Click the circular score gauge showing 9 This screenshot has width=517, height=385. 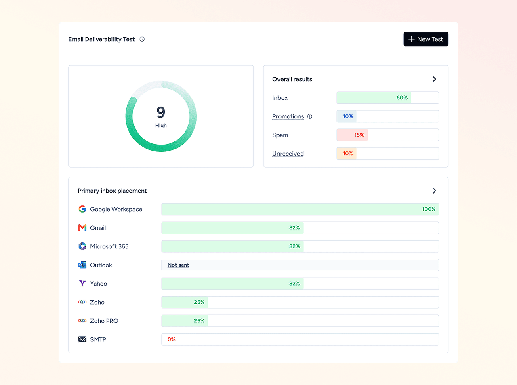(161, 116)
